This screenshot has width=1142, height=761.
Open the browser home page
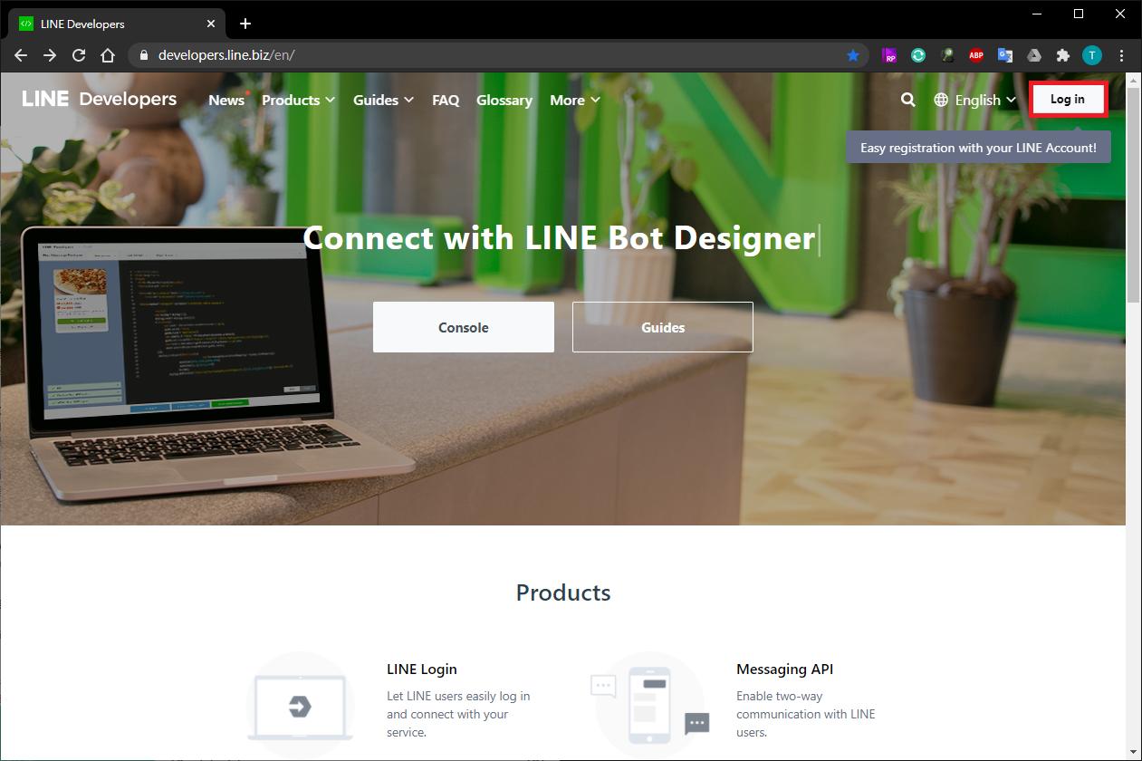coord(108,55)
